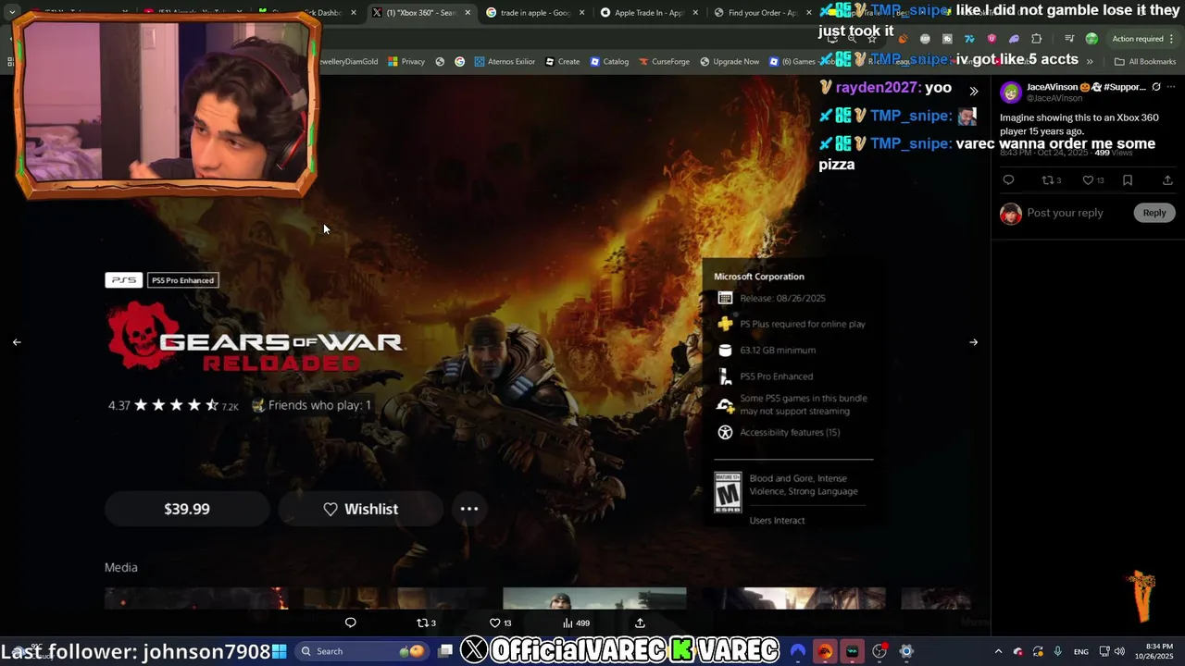Click the repost icon showing 3 below the image
Image resolution: width=1185 pixels, height=666 pixels.
coord(426,623)
